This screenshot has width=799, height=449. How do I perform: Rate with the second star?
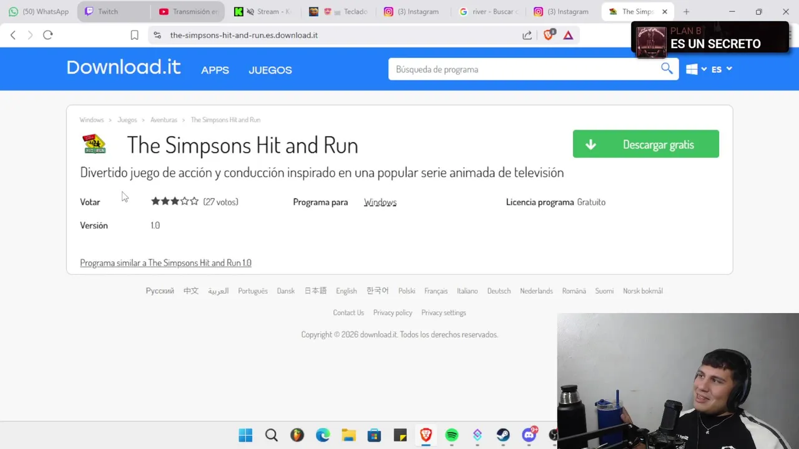coord(165,201)
